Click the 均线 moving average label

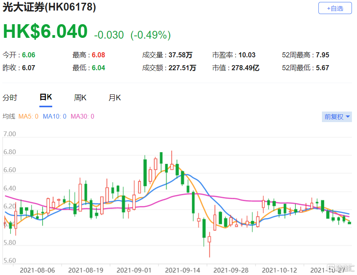click(x=9, y=116)
